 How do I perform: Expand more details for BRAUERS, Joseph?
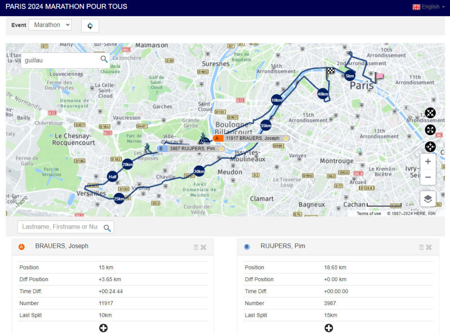coord(103,328)
